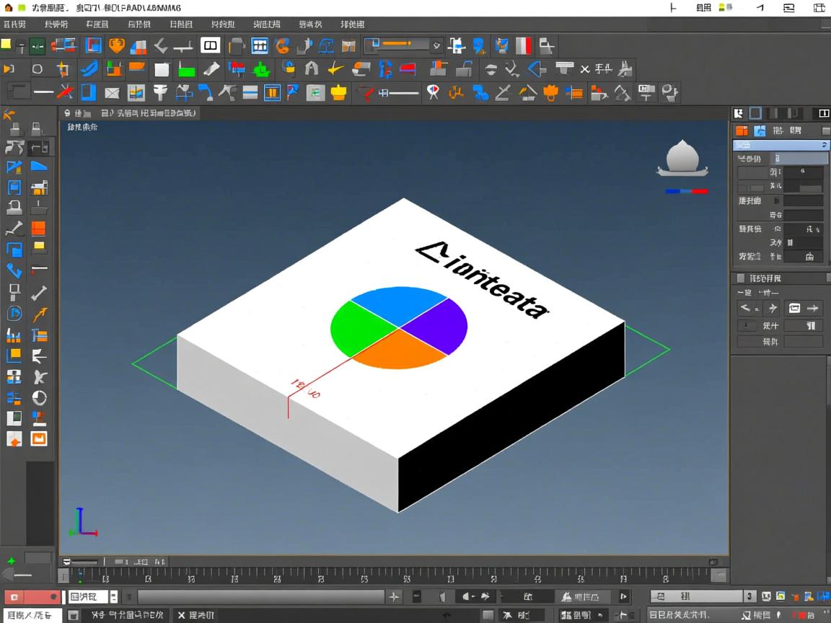Switch to the orange icon tab in right panel
The image size is (831, 623).
[742, 131]
